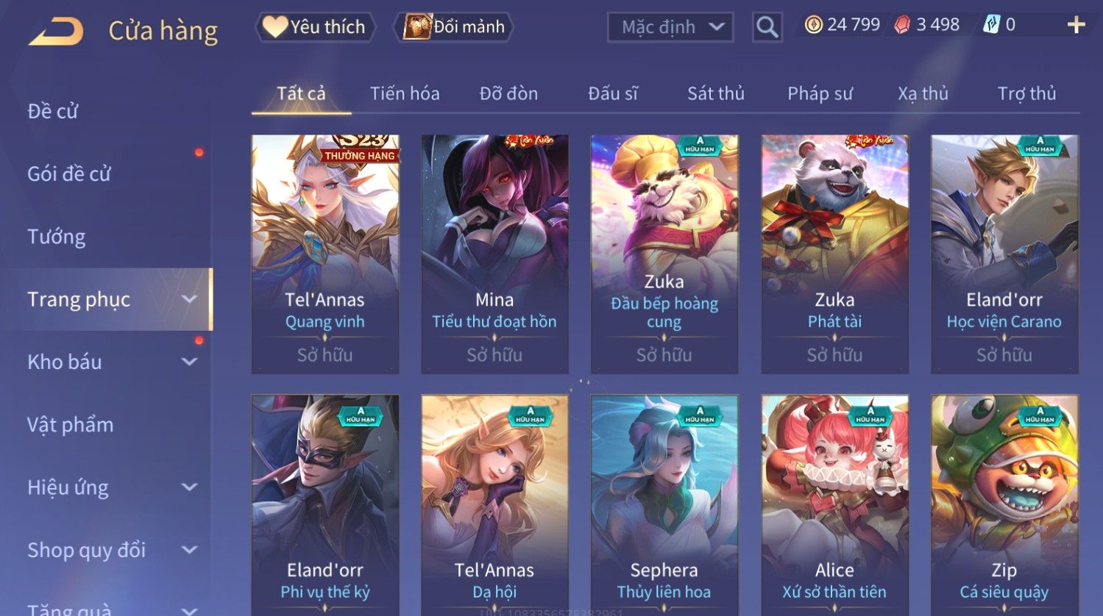Open the search magnifier icon
1103x616 pixels.
[767, 27]
